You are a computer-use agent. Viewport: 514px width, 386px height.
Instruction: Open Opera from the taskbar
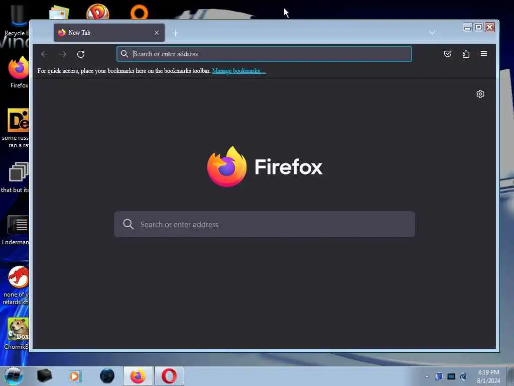click(169, 376)
